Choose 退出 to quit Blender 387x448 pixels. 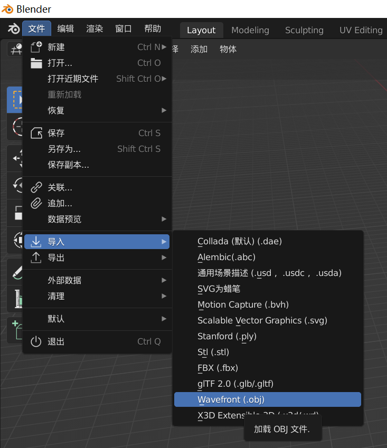(x=97, y=342)
